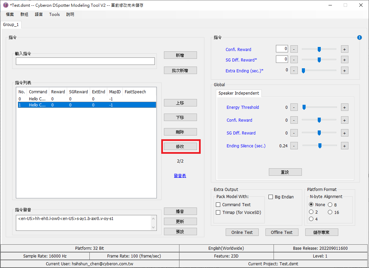
Task: Choose the 8 N-byte alignment option
Action: pyautogui.click(x=330, y=205)
